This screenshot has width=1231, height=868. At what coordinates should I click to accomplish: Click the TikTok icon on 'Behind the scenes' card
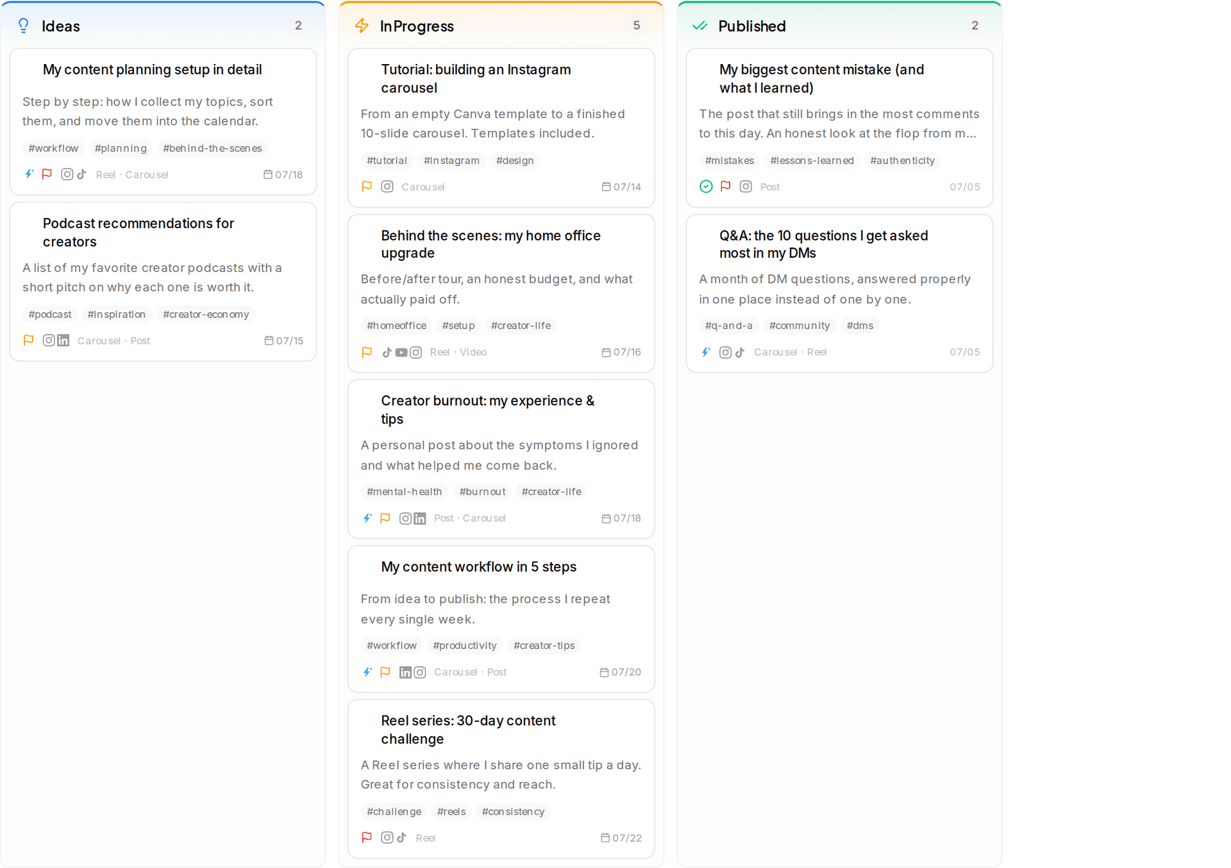point(387,353)
